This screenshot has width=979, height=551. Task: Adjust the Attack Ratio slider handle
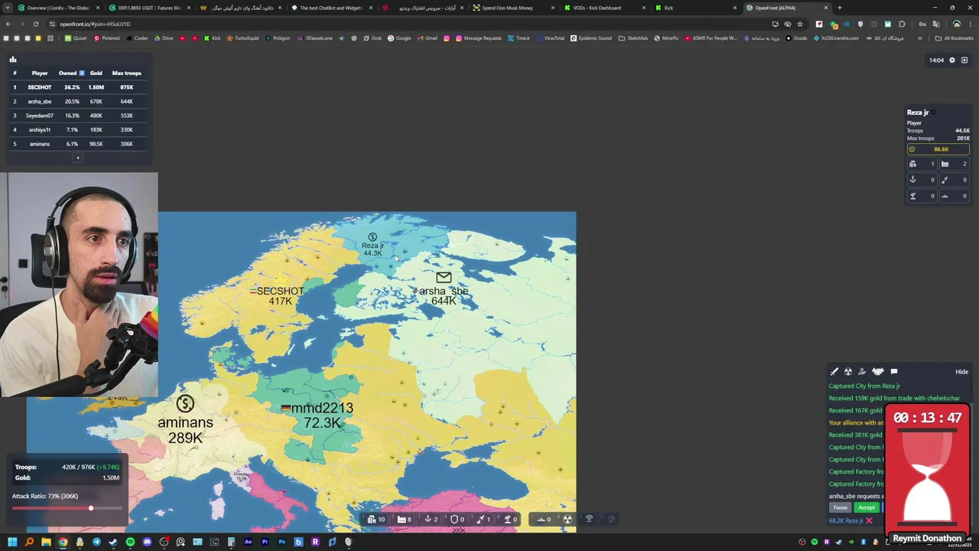pos(91,508)
